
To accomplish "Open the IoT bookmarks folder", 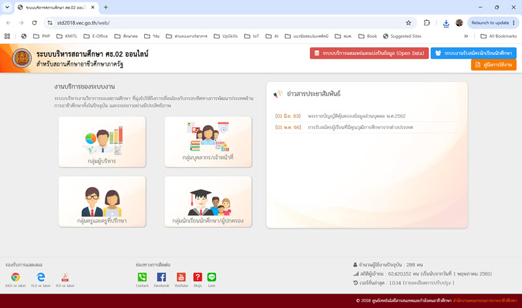I will coord(251,36).
